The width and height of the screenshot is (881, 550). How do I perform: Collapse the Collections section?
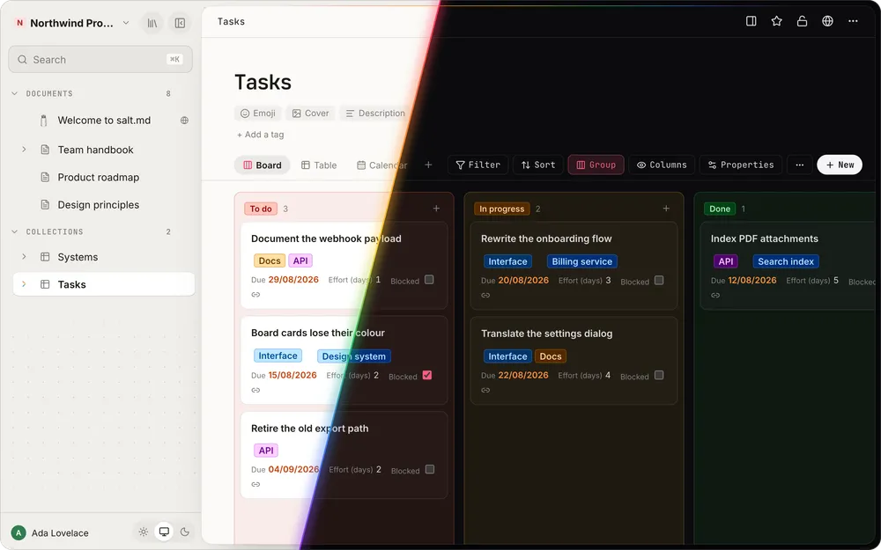click(15, 231)
